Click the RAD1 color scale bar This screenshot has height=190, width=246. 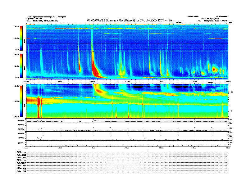[x=21, y=66]
